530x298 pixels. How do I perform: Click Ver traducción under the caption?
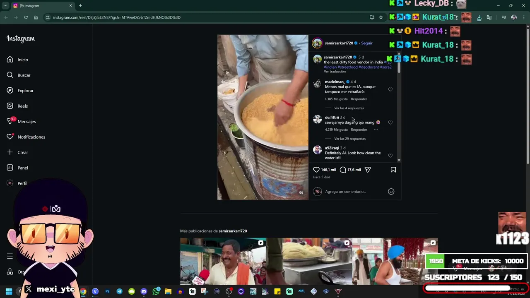pos(335,72)
